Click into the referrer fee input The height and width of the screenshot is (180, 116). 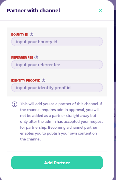point(57,64)
